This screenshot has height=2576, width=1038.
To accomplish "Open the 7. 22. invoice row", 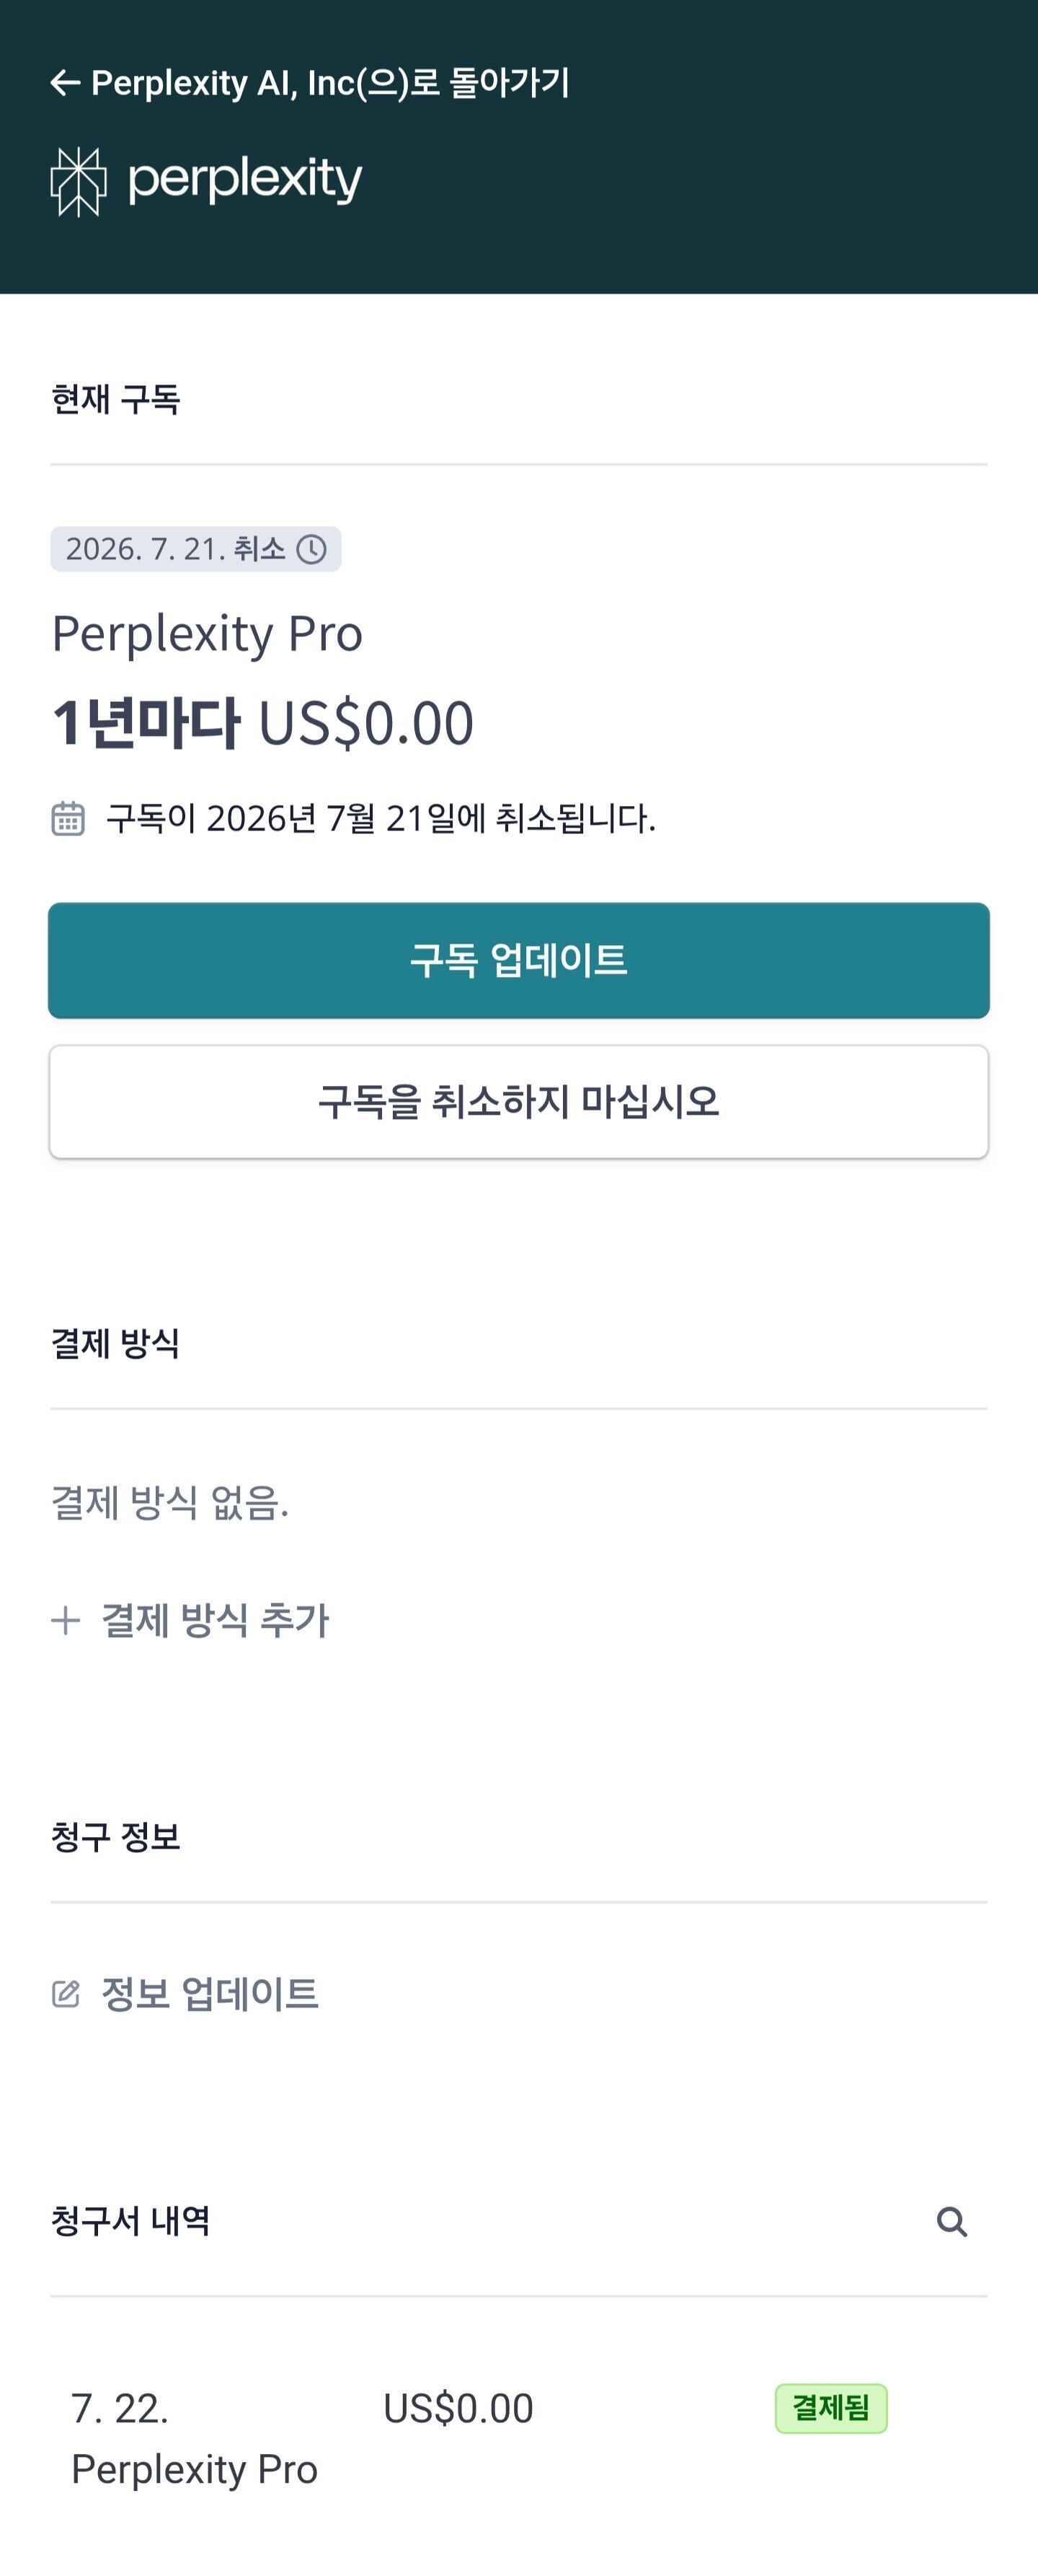I will (x=120, y=2409).
